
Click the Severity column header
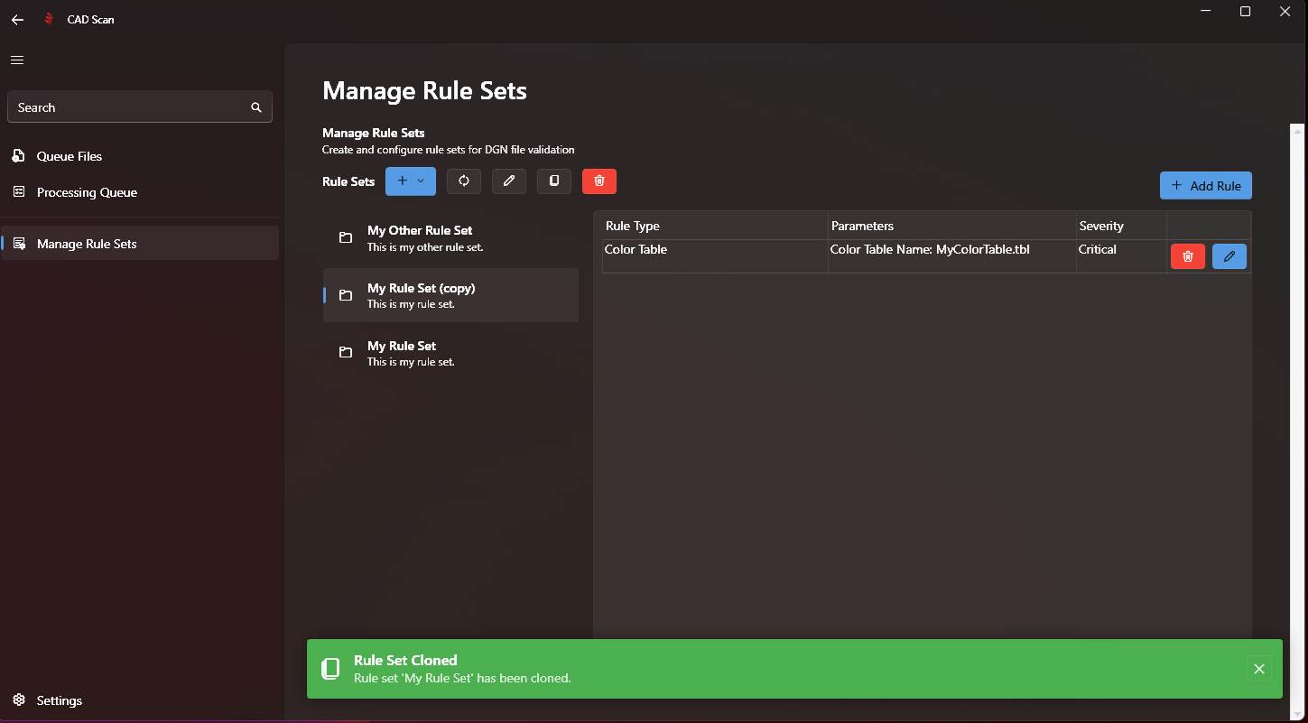click(1101, 226)
